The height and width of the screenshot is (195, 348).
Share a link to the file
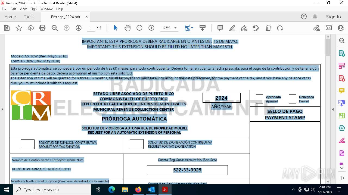point(317,28)
